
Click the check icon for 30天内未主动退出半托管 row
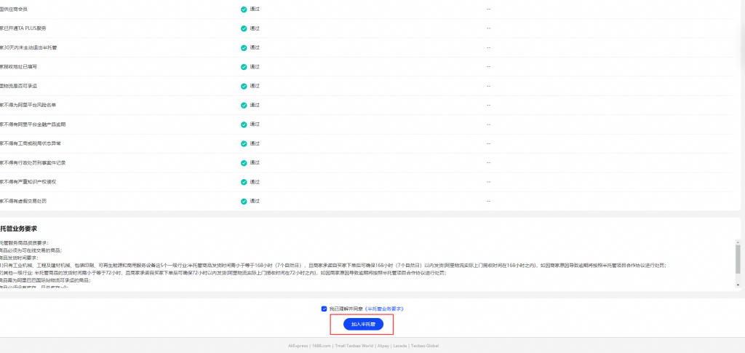(x=244, y=47)
